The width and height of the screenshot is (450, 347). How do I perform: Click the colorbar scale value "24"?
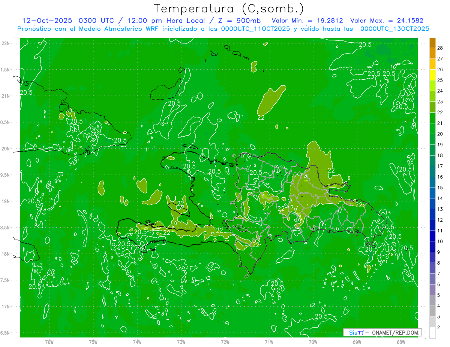coord(440,91)
